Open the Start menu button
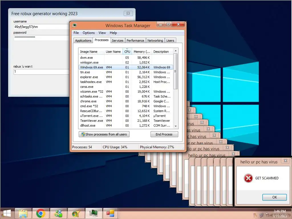This screenshot has width=292, height=219. pos(7,213)
